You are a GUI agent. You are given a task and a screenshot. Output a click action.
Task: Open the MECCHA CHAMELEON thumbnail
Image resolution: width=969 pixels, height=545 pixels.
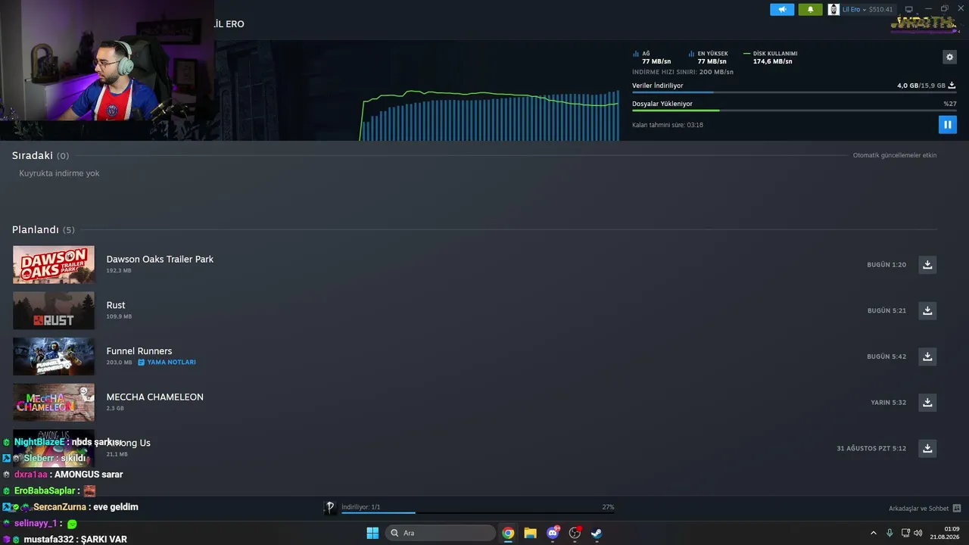pyautogui.click(x=54, y=403)
